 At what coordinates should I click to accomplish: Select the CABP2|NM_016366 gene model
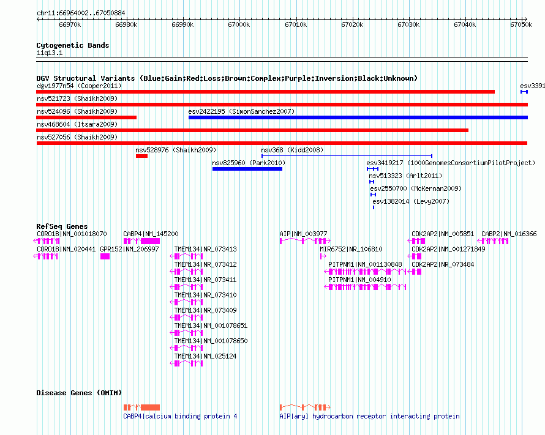[493, 241]
